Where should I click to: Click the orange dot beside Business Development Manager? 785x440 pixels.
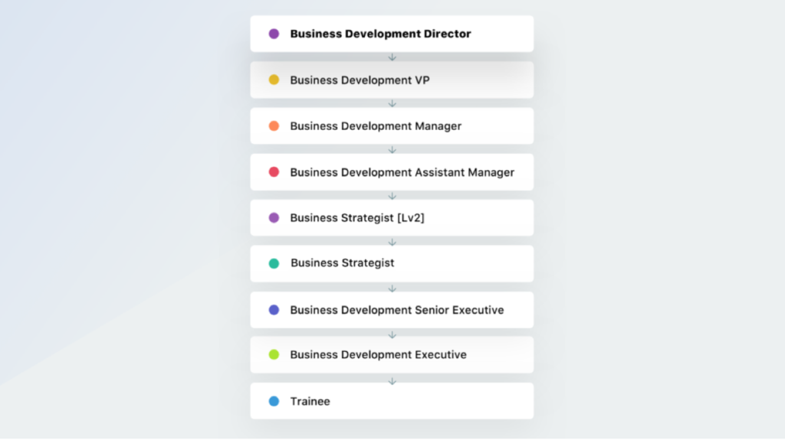274,126
